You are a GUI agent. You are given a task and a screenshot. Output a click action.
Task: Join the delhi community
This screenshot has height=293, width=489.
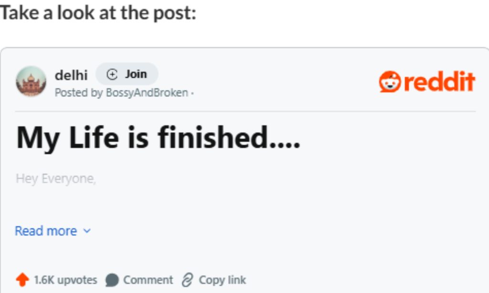pyautogui.click(x=127, y=74)
